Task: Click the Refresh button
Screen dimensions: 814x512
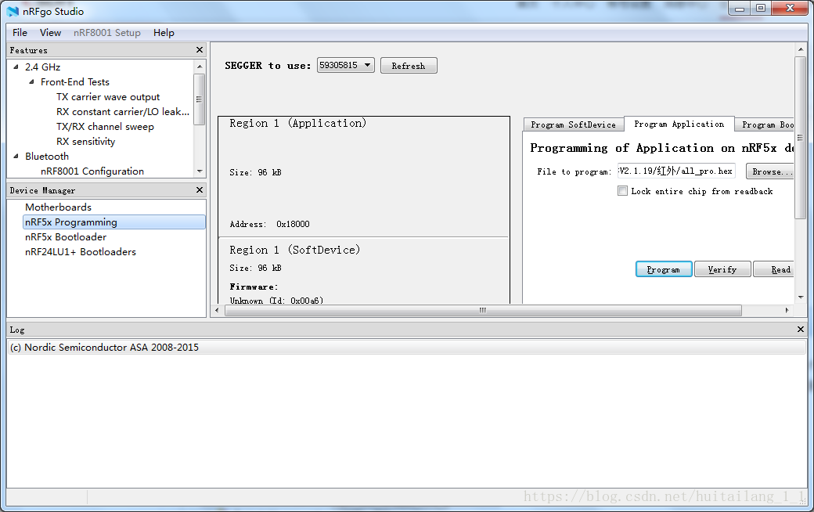Action: (x=409, y=66)
